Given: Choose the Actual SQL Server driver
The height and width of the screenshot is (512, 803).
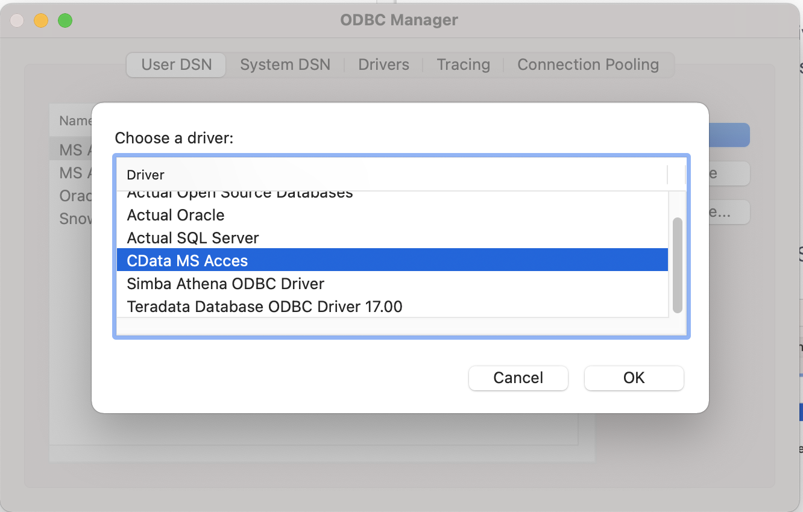Looking at the screenshot, I should tap(392, 238).
